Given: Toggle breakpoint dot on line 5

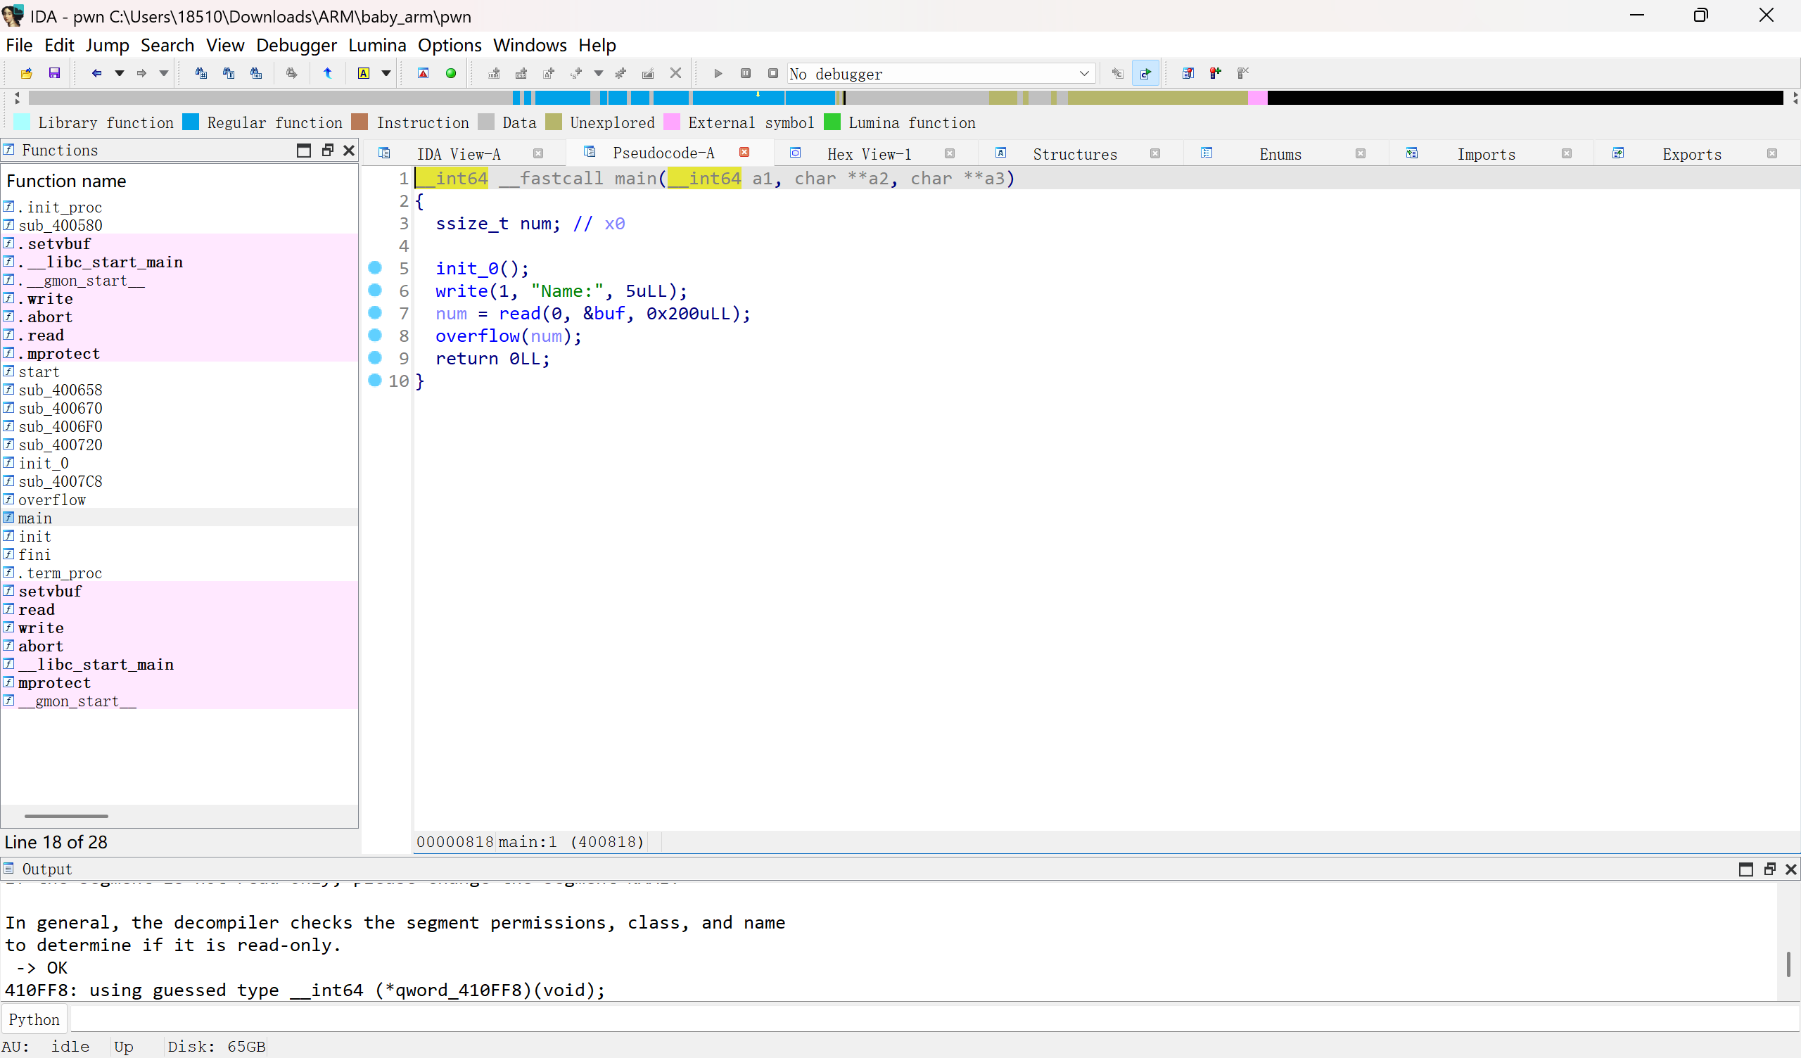Looking at the screenshot, I should (x=374, y=267).
